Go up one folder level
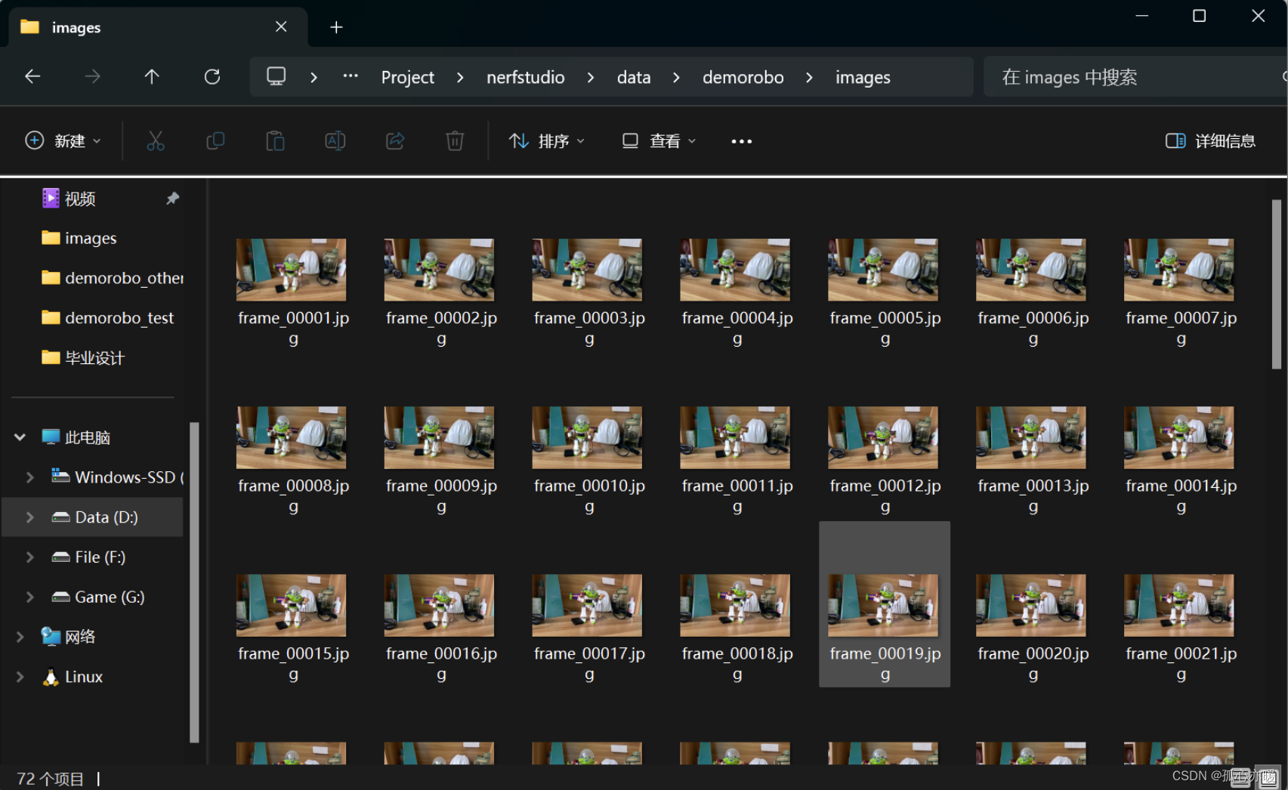This screenshot has height=790, width=1288. [152, 76]
